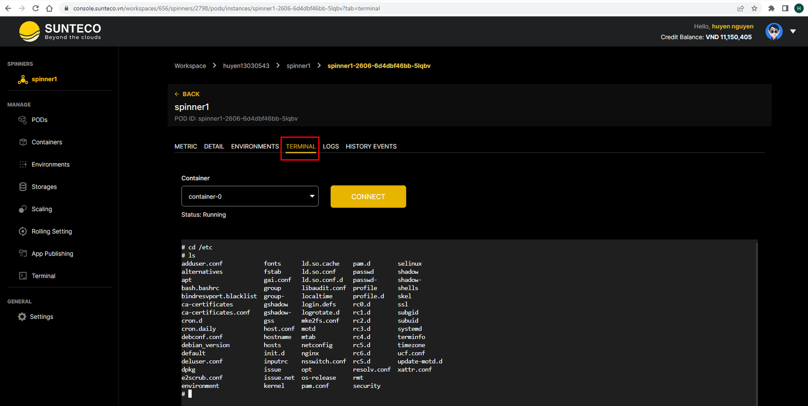Open the container-0 dropdown

(x=250, y=196)
